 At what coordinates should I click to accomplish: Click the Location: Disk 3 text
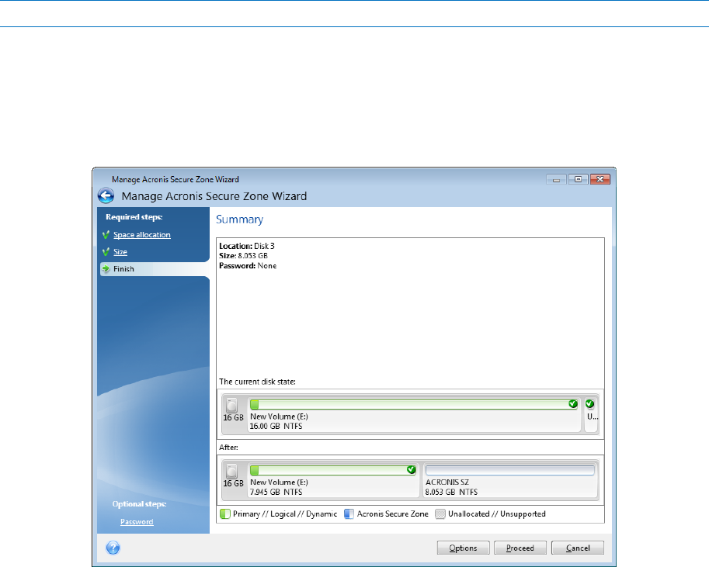[247, 246]
